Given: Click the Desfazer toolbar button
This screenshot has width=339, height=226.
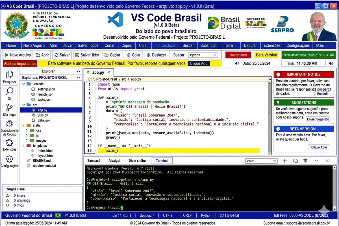Looking at the screenshot, I should pos(156,55).
